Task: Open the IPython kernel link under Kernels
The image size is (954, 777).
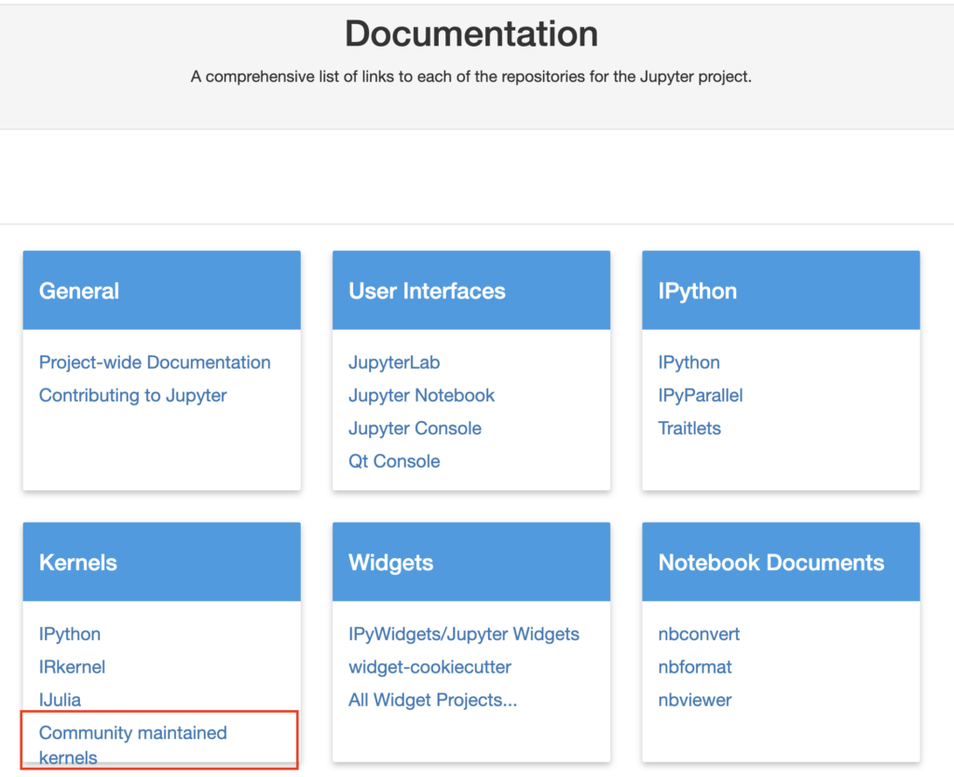Action: tap(69, 634)
